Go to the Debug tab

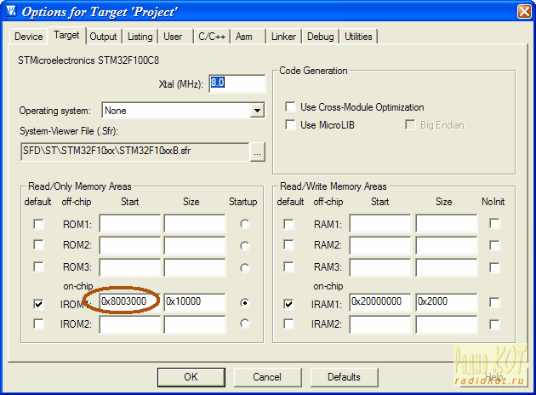coord(320,37)
